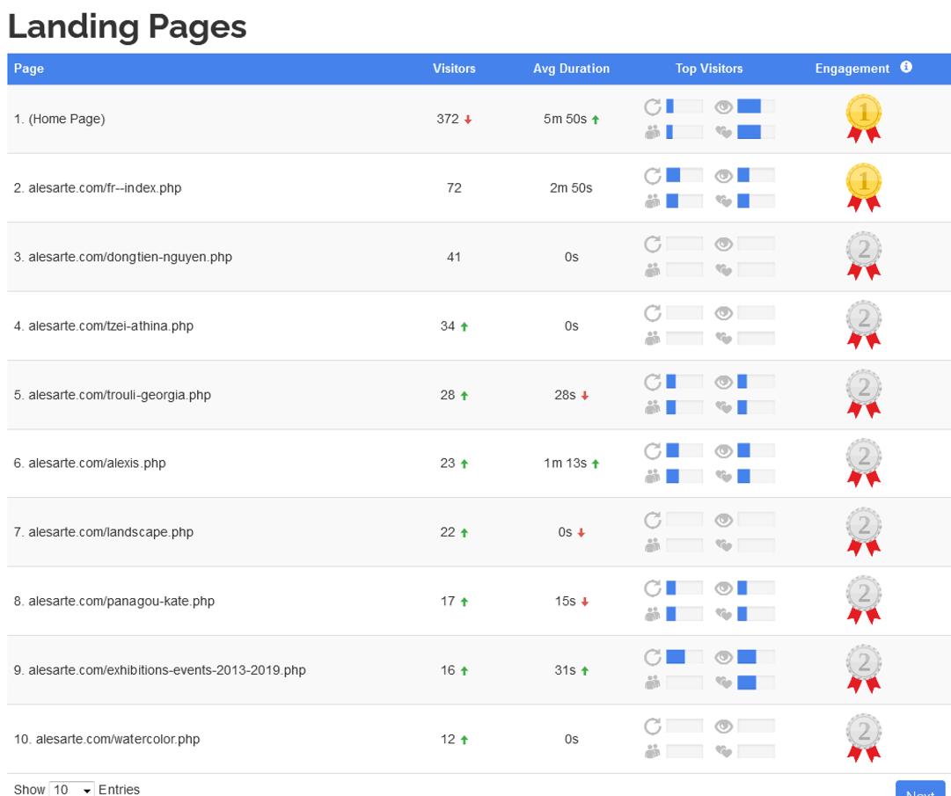This screenshot has width=951, height=796.
Task: Click silver medal for panagou-kate.php row
Action: click(864, 600)
